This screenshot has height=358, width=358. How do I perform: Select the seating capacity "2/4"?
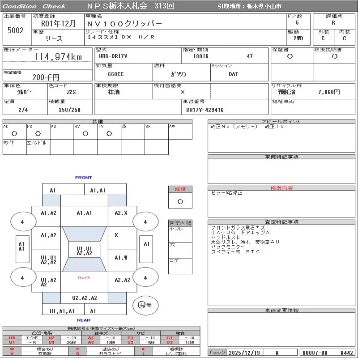(x=23, y=110)
